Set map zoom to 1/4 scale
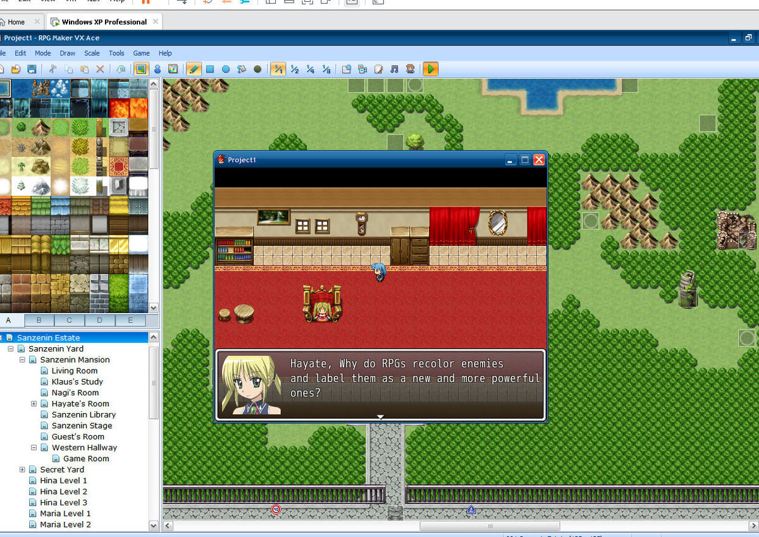 (x=310, y=69)
